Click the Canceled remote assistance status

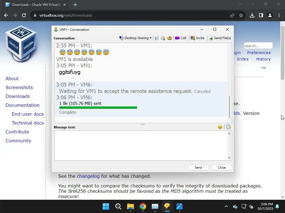202,92
